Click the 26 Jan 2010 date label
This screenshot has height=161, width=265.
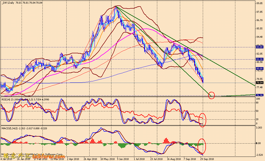click(24, 159)
